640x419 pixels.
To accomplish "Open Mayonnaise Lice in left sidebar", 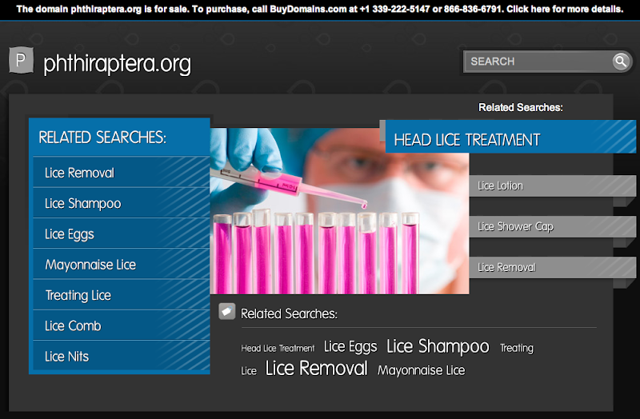I will [x=122, y=264].
